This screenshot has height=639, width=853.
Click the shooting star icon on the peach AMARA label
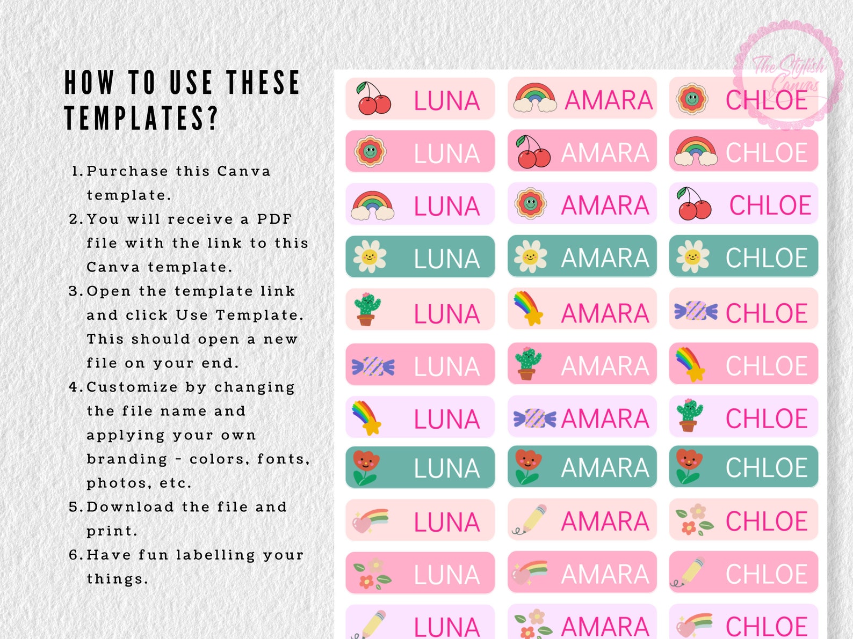pos(528,309)
